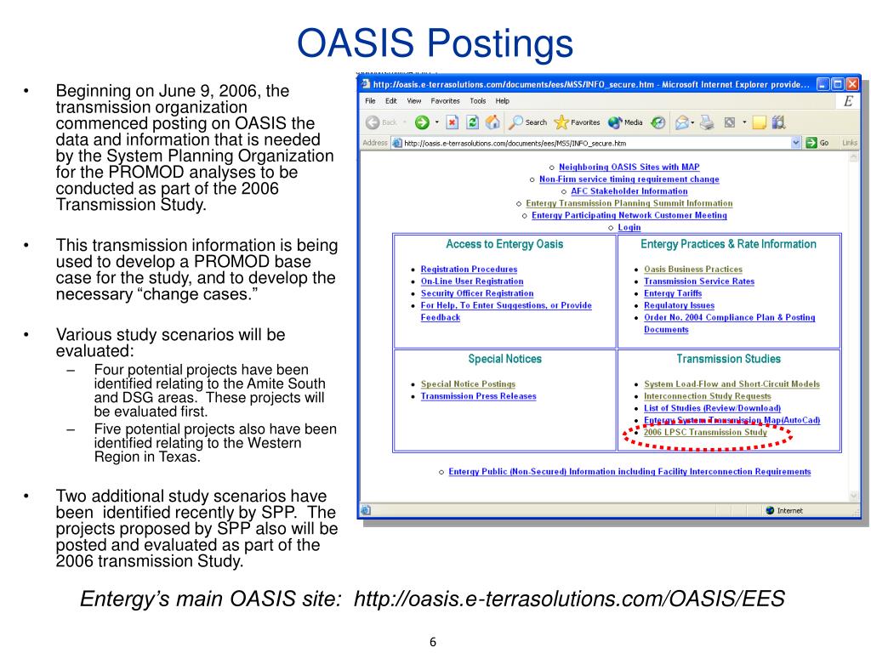This screenshot has height=653, width=871.
Task: Open Transmission Service Rates link
Action: click(699, 281)
